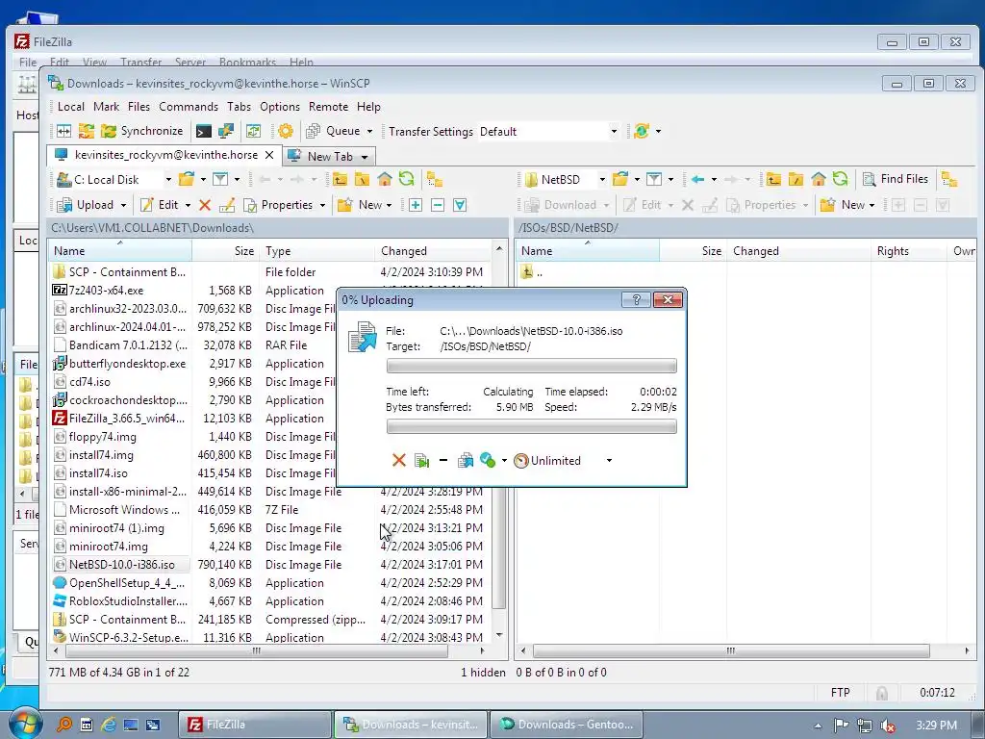985x739 pixels.
Task: Close the kevinsites_rockyvm session tab
Action: click(x=269, y=155)
